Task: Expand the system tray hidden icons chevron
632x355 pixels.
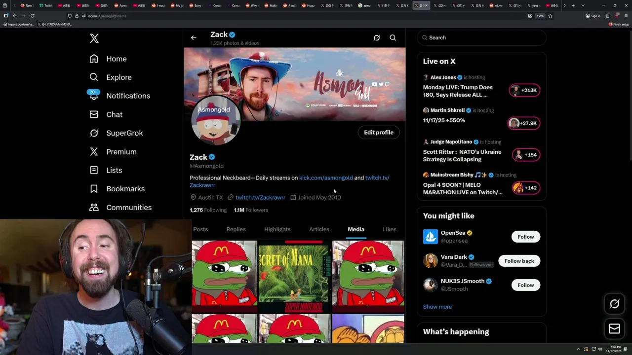Action: (x=578, y=349)
